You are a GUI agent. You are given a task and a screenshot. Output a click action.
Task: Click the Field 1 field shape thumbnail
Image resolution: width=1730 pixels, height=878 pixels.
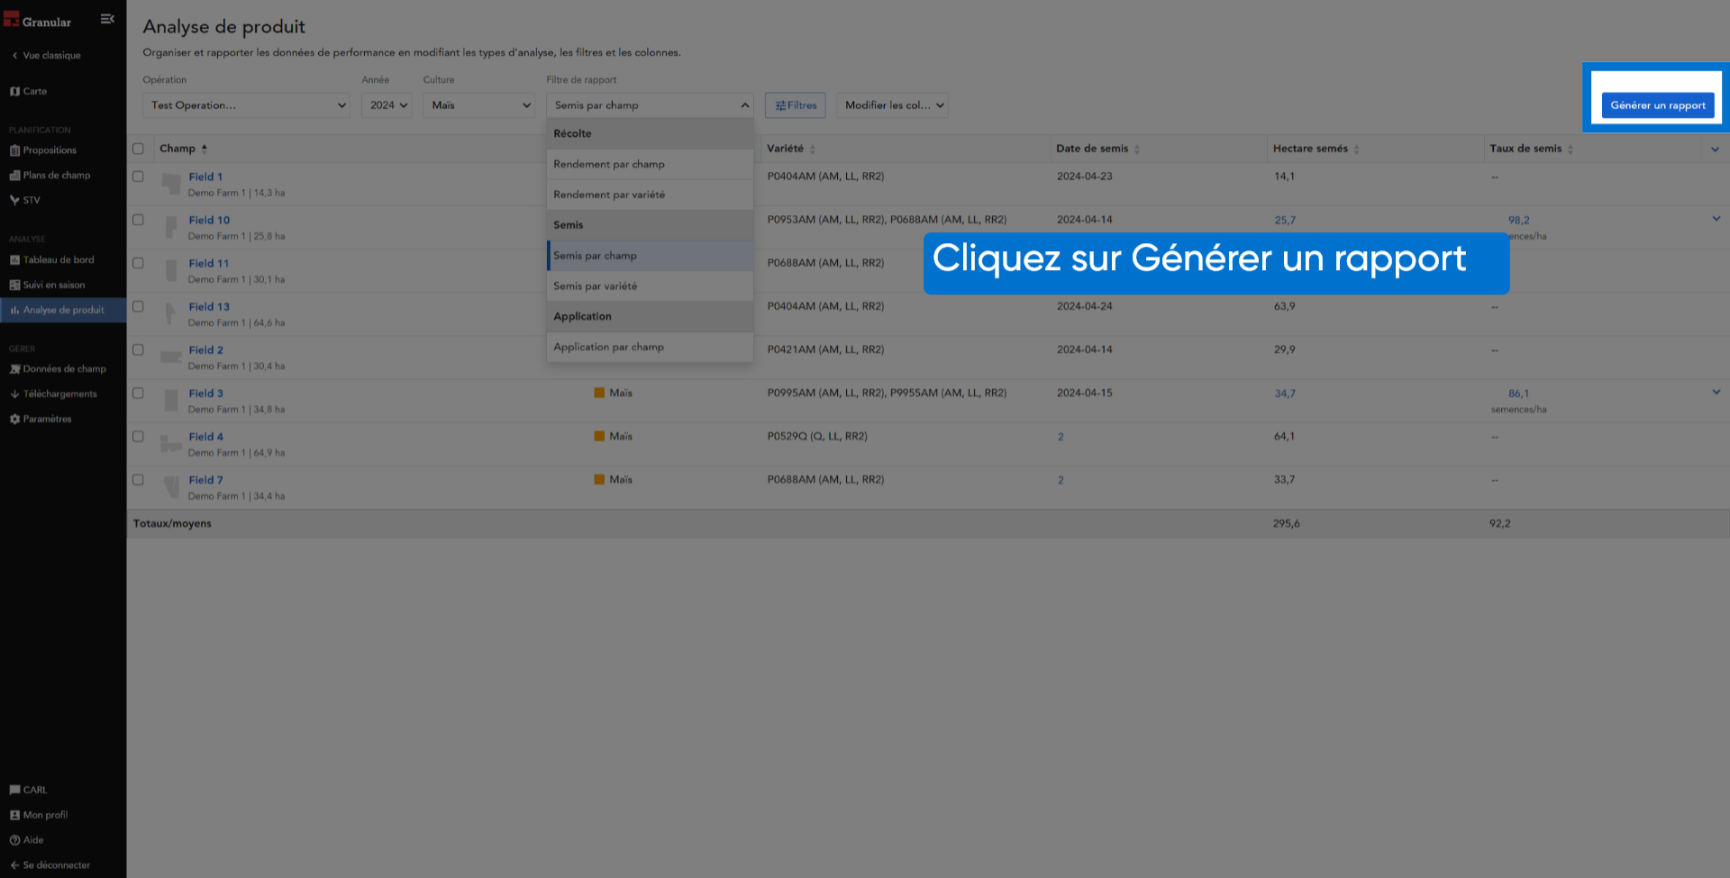tap(171, 184)
